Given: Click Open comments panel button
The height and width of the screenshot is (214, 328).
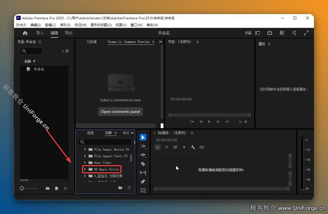Looking at the screenshot, I should [x=120, y=112].
